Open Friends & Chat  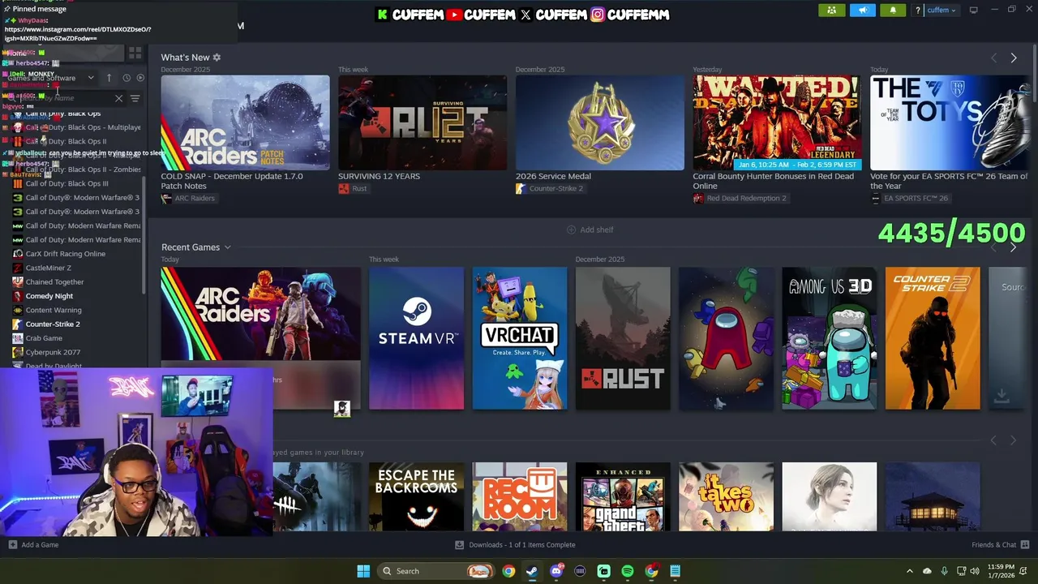point(1000,545)
